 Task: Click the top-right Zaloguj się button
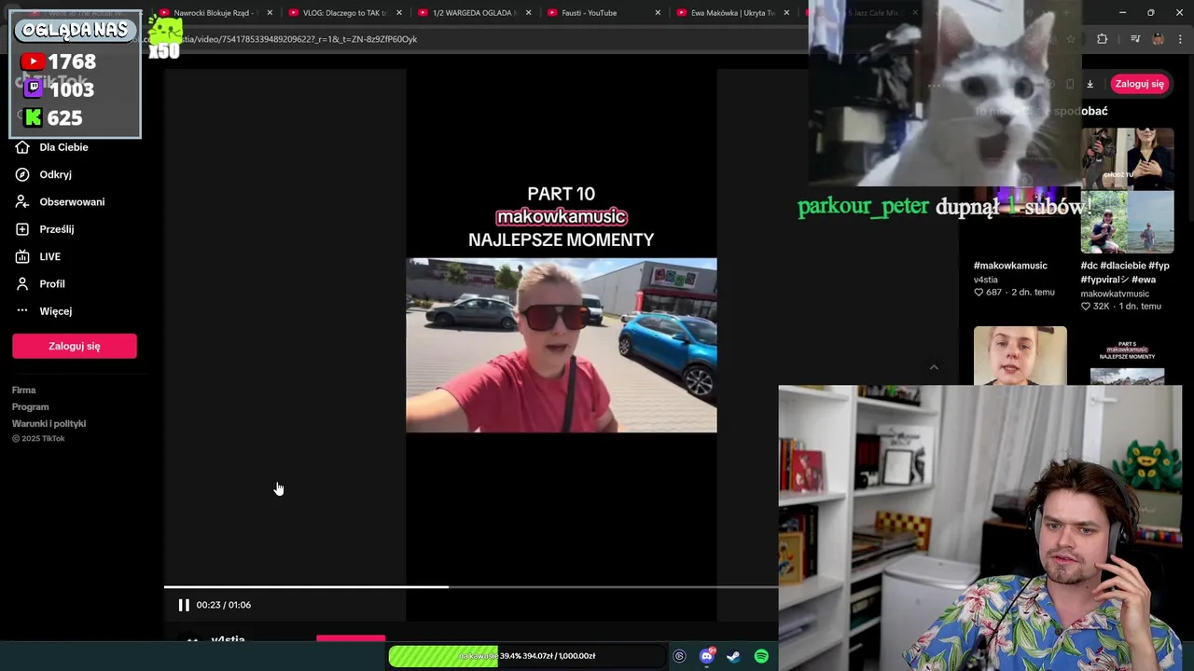tap(1139, 84)
